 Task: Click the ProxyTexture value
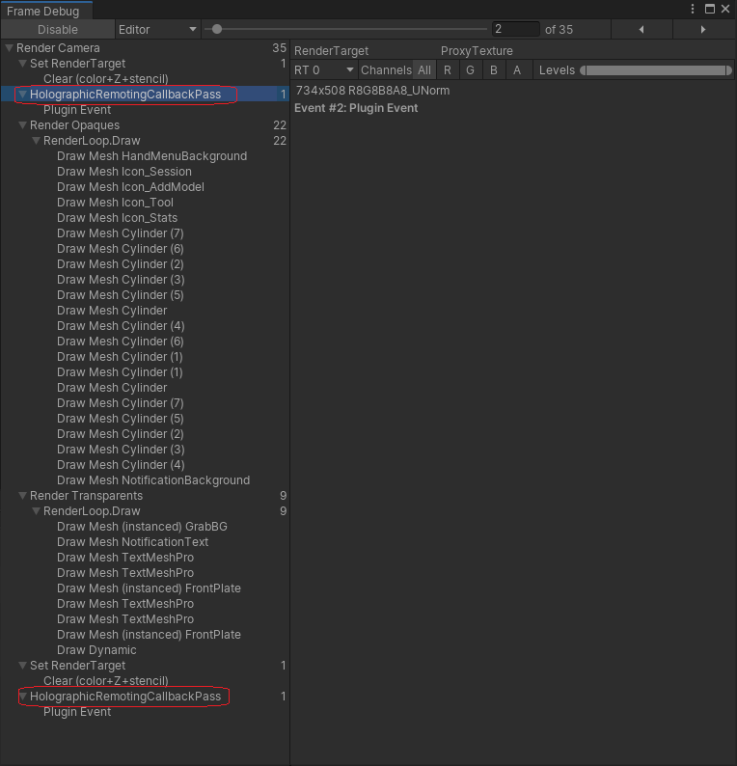477,51
